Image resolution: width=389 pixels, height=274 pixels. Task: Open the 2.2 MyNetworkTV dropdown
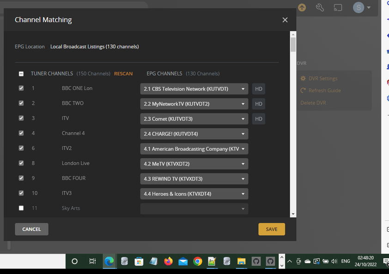[194, 104]
